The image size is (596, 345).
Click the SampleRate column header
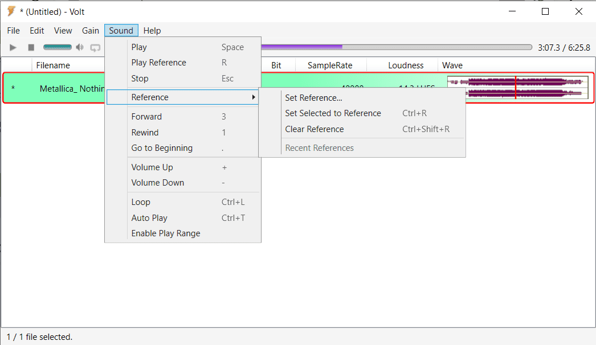click(330, 65)
